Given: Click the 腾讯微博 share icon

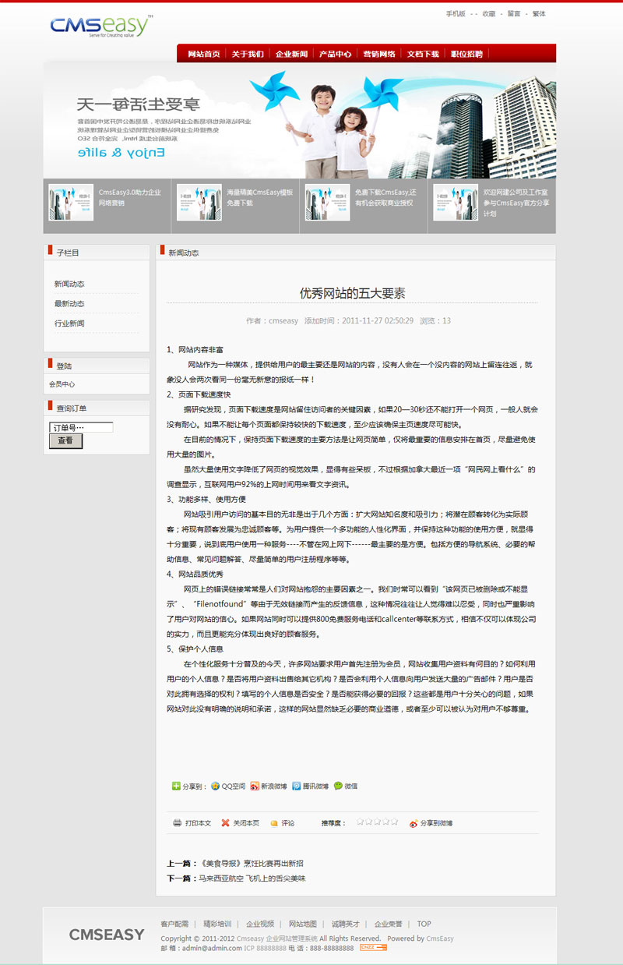Looking at the screenshot, I should (297, 786).
